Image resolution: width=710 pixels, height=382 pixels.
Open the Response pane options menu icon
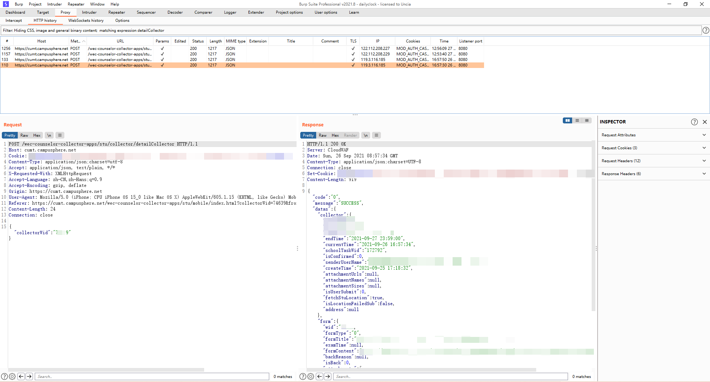pos(376,135)
